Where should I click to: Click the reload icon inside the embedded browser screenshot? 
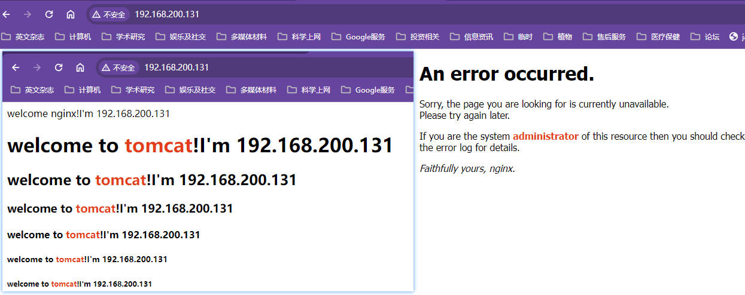[59, 67]
